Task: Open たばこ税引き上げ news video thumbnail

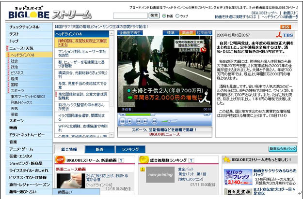Action: 71,181
